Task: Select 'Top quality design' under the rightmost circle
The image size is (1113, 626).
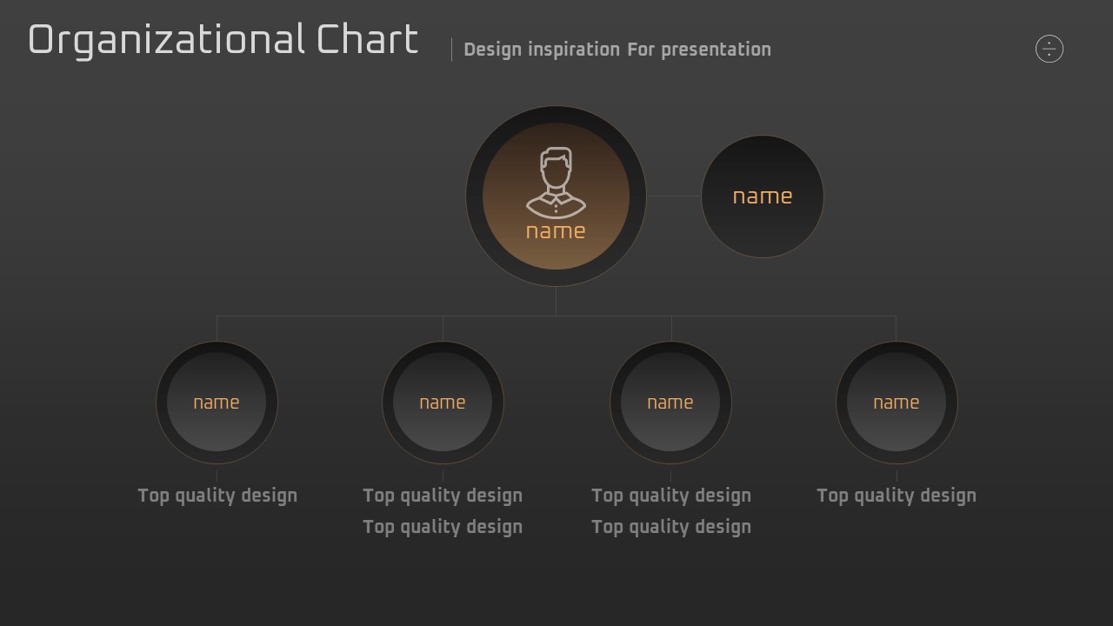Action: (896, 496)
